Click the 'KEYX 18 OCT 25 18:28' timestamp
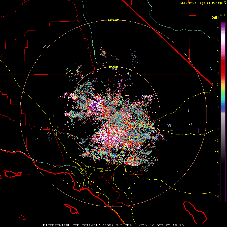 click(161, 225)
